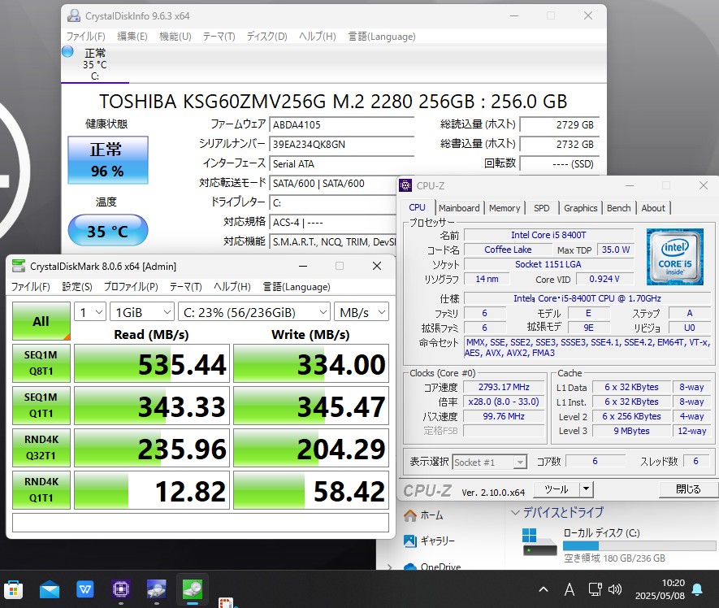Open CrystalDiskMark Theme menu

[x=186, y=287]
